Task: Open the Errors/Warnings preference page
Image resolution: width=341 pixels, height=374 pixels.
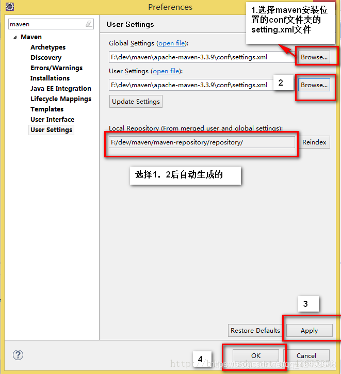Action: [x=57, y=68]
